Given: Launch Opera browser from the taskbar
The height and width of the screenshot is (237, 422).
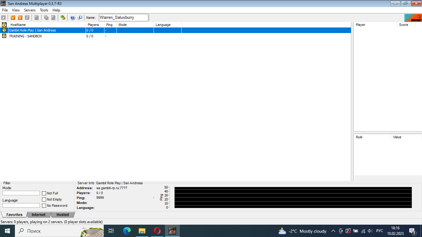Looking at the screenshot, I should pyautogui.click(x=157, y=231).
